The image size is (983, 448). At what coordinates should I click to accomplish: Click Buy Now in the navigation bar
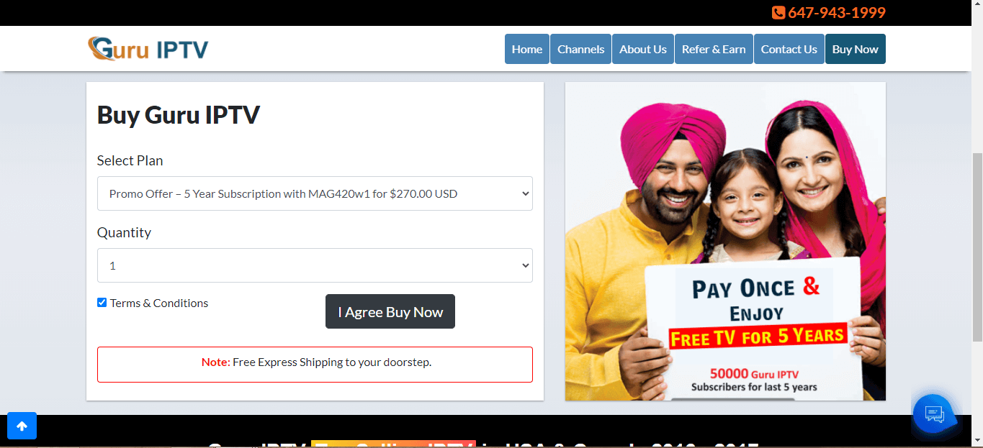click(855, 49)
